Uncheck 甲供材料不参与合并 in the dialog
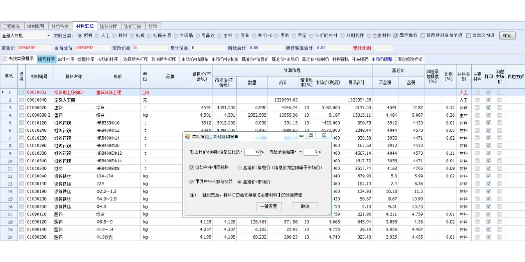525x262 pixels. (x=192, y=181)
